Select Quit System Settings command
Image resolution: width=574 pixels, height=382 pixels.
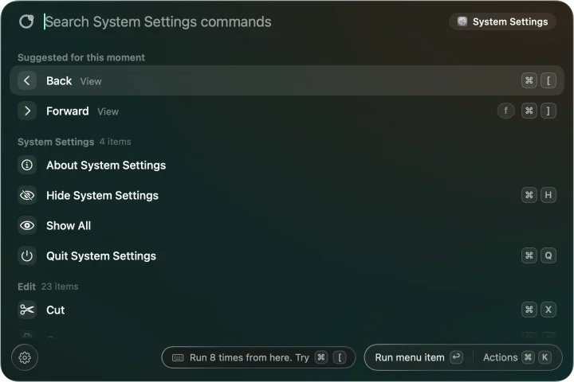287,256
